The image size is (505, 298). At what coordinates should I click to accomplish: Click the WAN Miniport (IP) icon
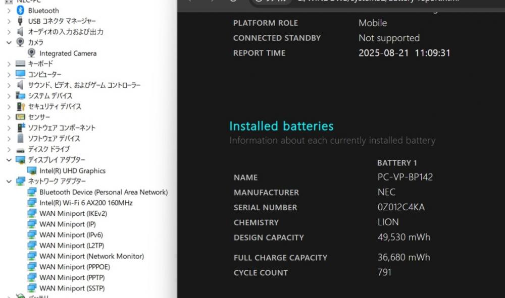point(31,224)
